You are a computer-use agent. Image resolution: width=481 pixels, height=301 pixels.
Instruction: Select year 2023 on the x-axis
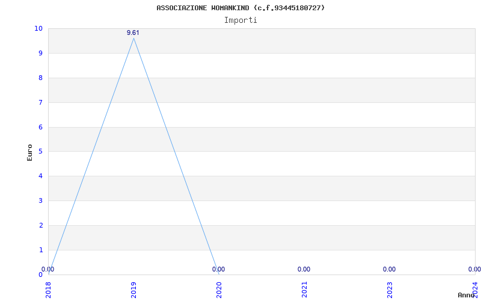(390, 290)
